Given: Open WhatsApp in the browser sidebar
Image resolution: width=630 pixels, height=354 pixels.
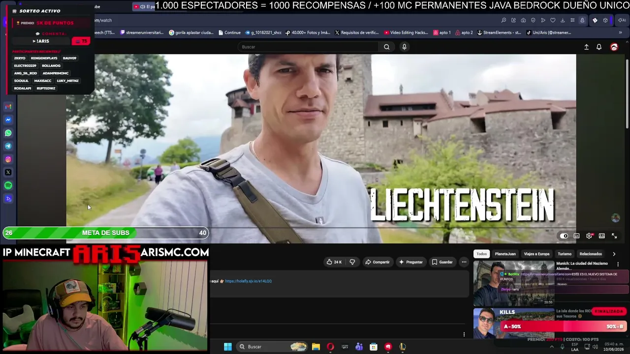Looking at the screenshot, I should tap(8, 133).
